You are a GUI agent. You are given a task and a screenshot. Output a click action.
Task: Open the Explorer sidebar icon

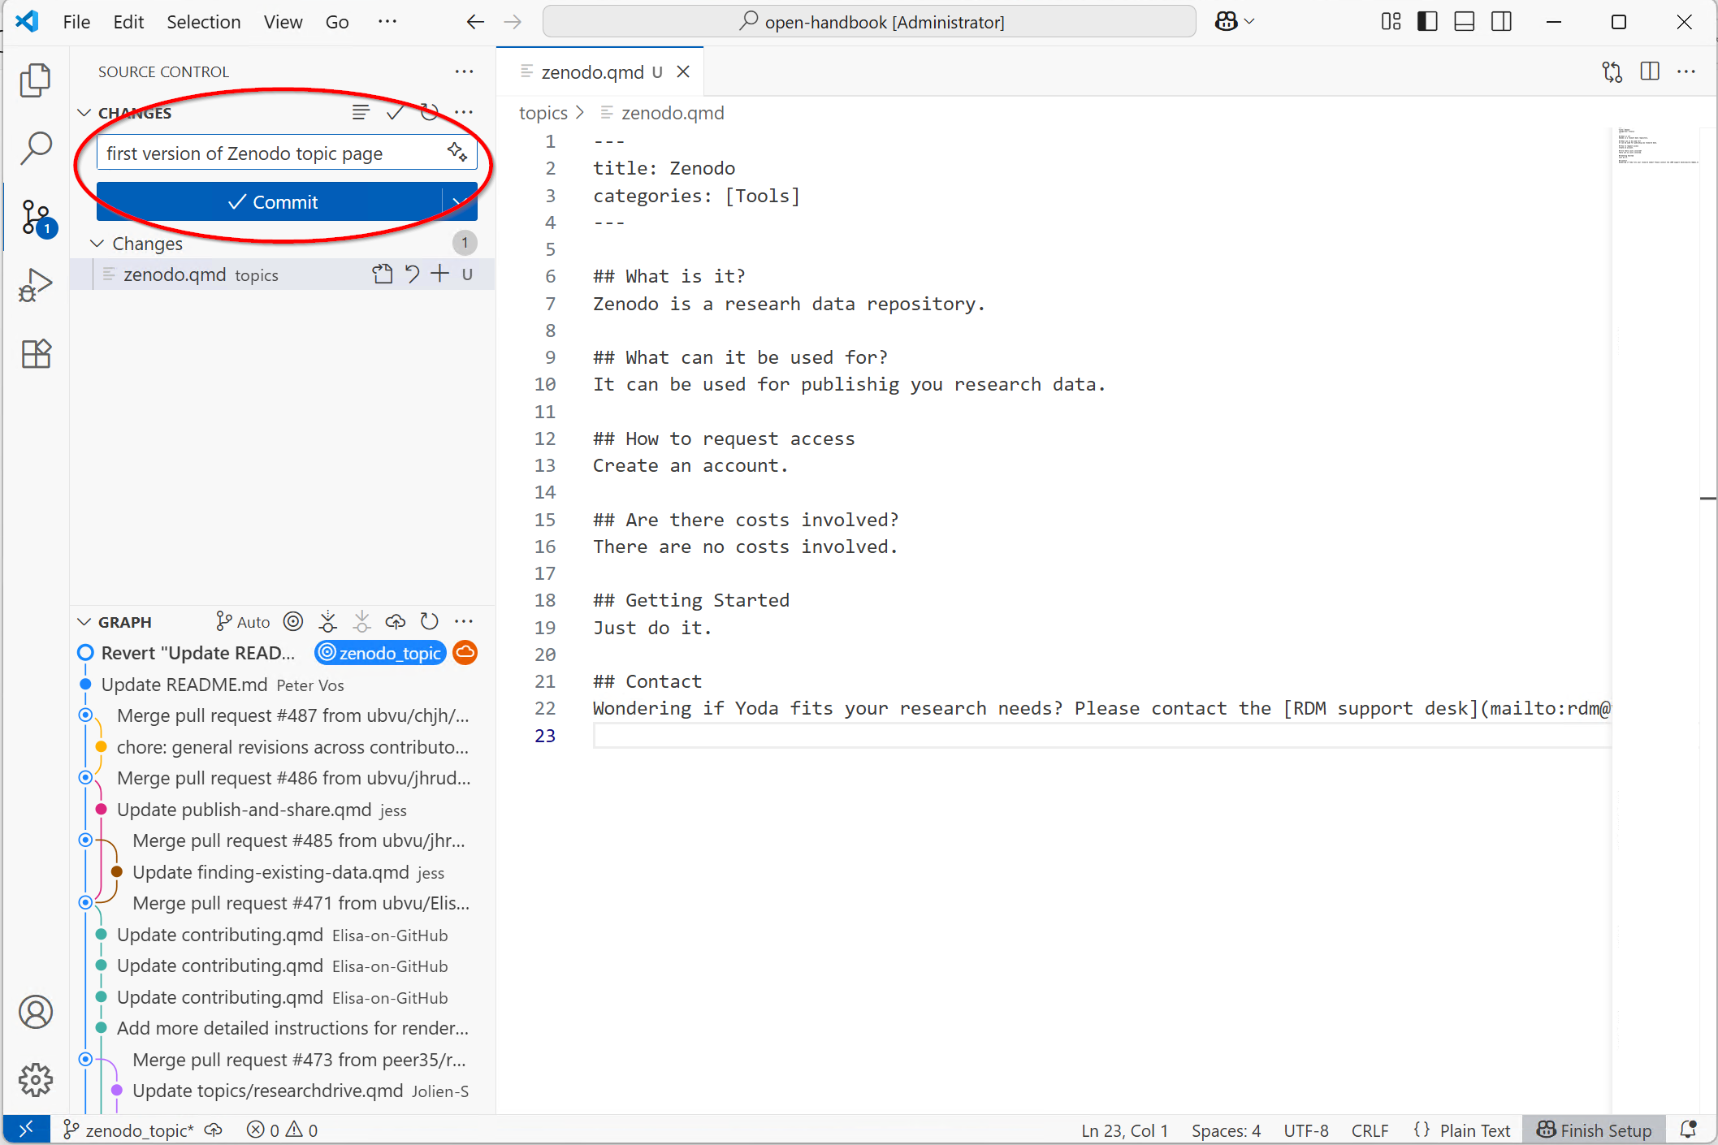36,80
